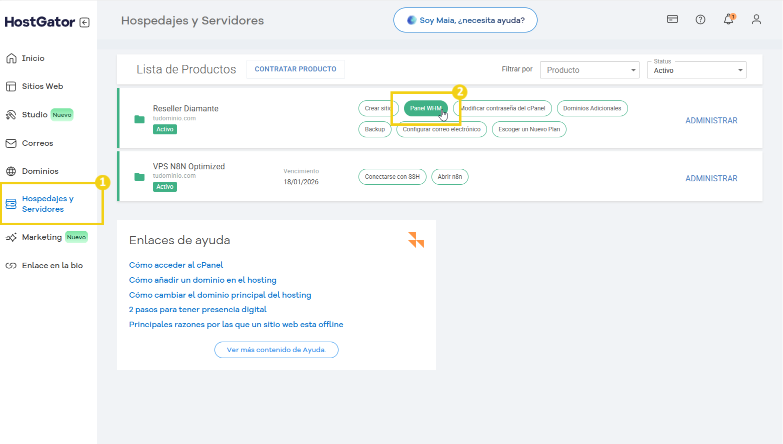Open 2 pasos para tener presencia digital
783x444 pixels.
pos(197,310)
